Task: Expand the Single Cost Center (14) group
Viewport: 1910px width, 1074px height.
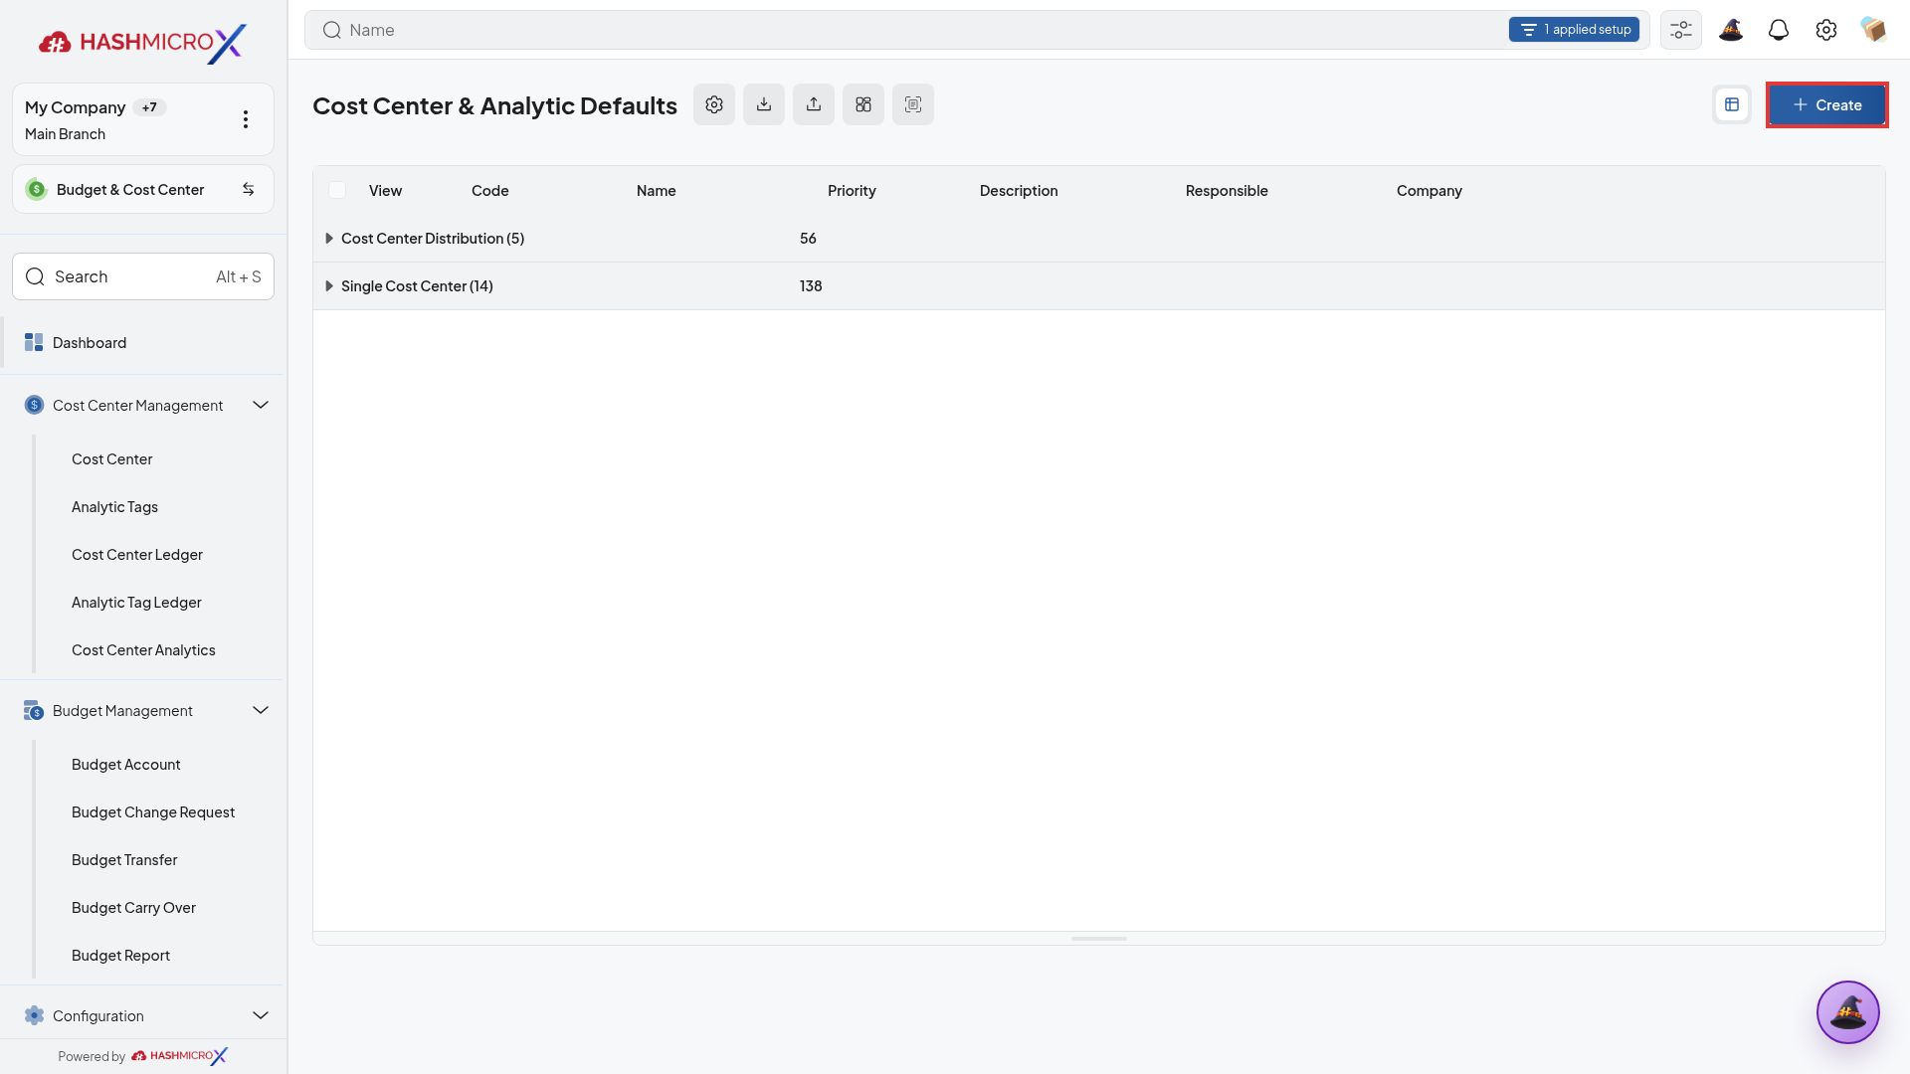Action: pyautogui.click(x=329, y=286)
